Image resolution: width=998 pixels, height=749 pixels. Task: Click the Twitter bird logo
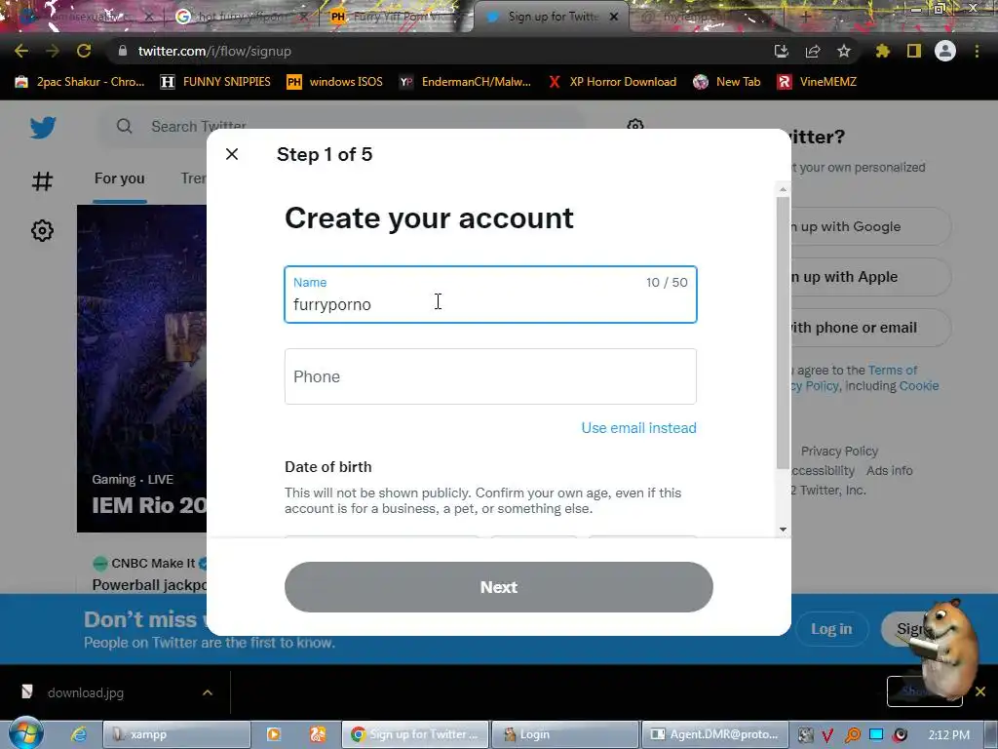click(x=43, y=128)
